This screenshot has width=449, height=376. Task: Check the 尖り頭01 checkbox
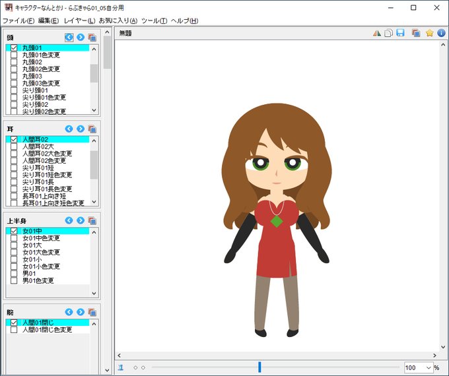(x=14, y=90)
